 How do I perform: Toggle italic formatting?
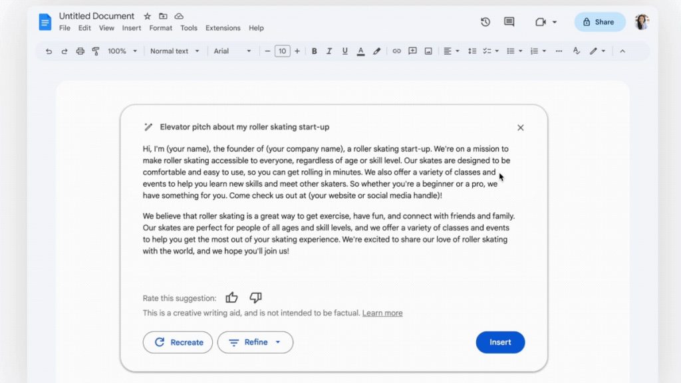point(329,51)
